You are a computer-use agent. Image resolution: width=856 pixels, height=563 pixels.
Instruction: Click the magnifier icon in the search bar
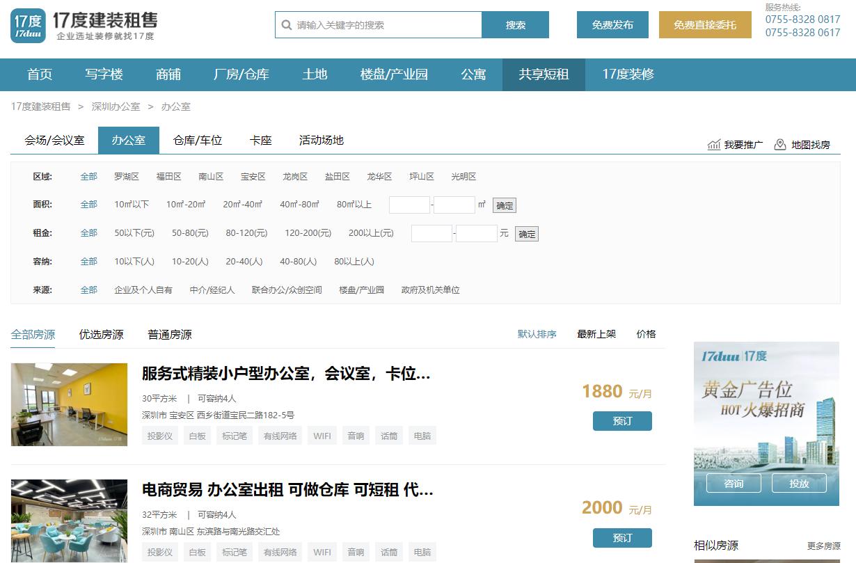(287, 24)
